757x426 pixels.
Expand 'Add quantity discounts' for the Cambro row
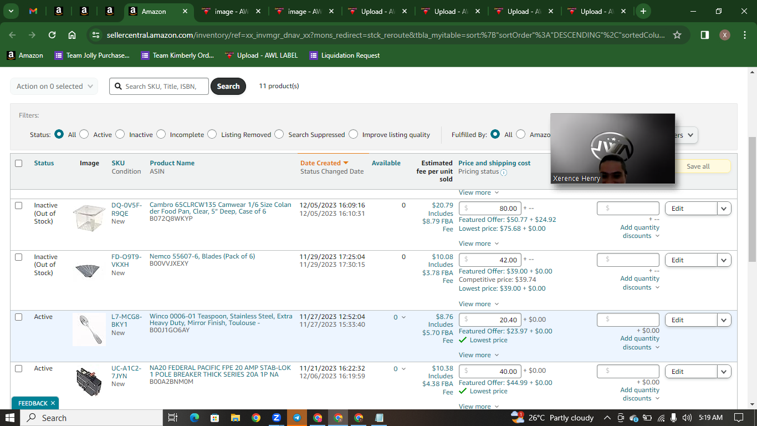[640, 232]
